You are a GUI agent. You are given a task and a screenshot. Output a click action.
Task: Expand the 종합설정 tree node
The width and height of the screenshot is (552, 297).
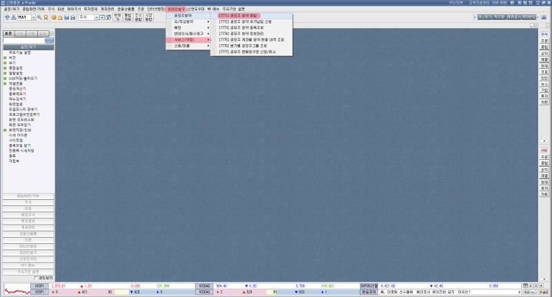tap(6, 68)
